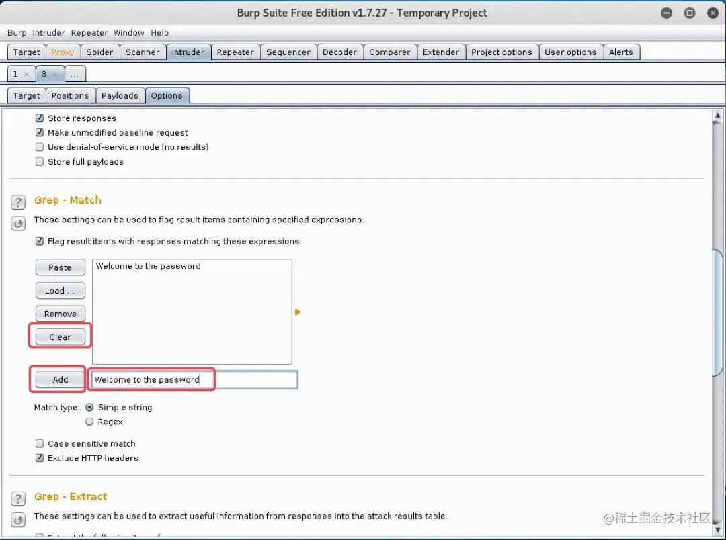Viewport: 726px width, 540px height.
Task: Switch to the Scanner tab
Action: (142, 52)
